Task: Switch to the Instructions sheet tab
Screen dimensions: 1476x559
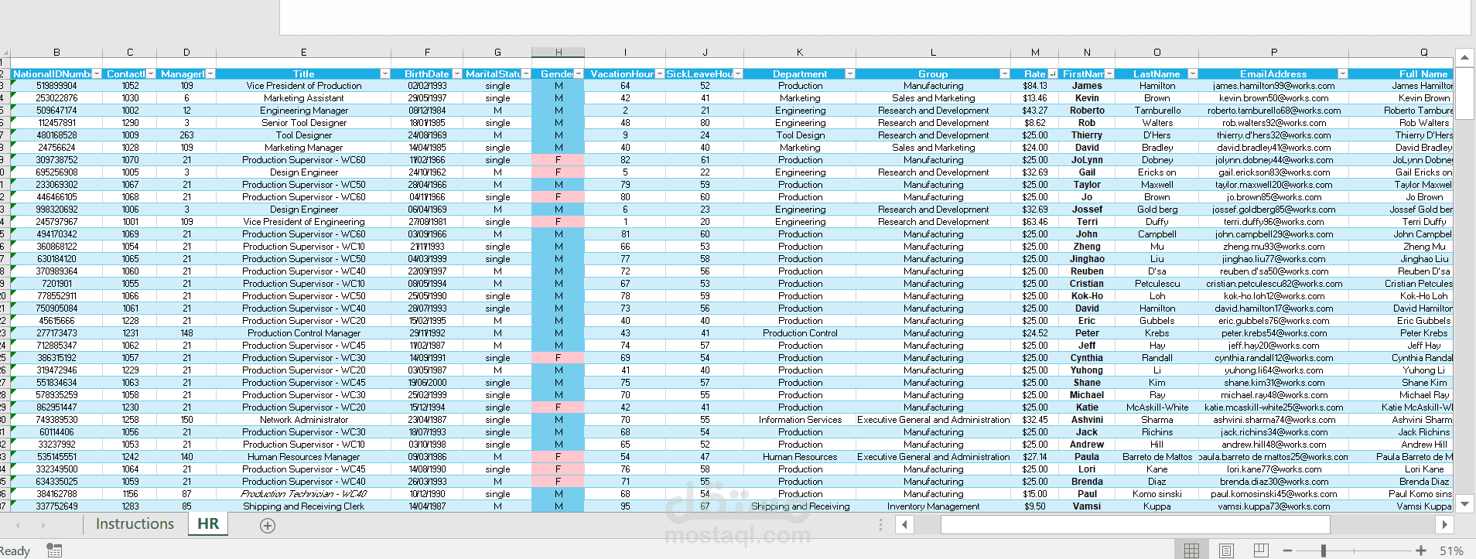Action: 135,524
